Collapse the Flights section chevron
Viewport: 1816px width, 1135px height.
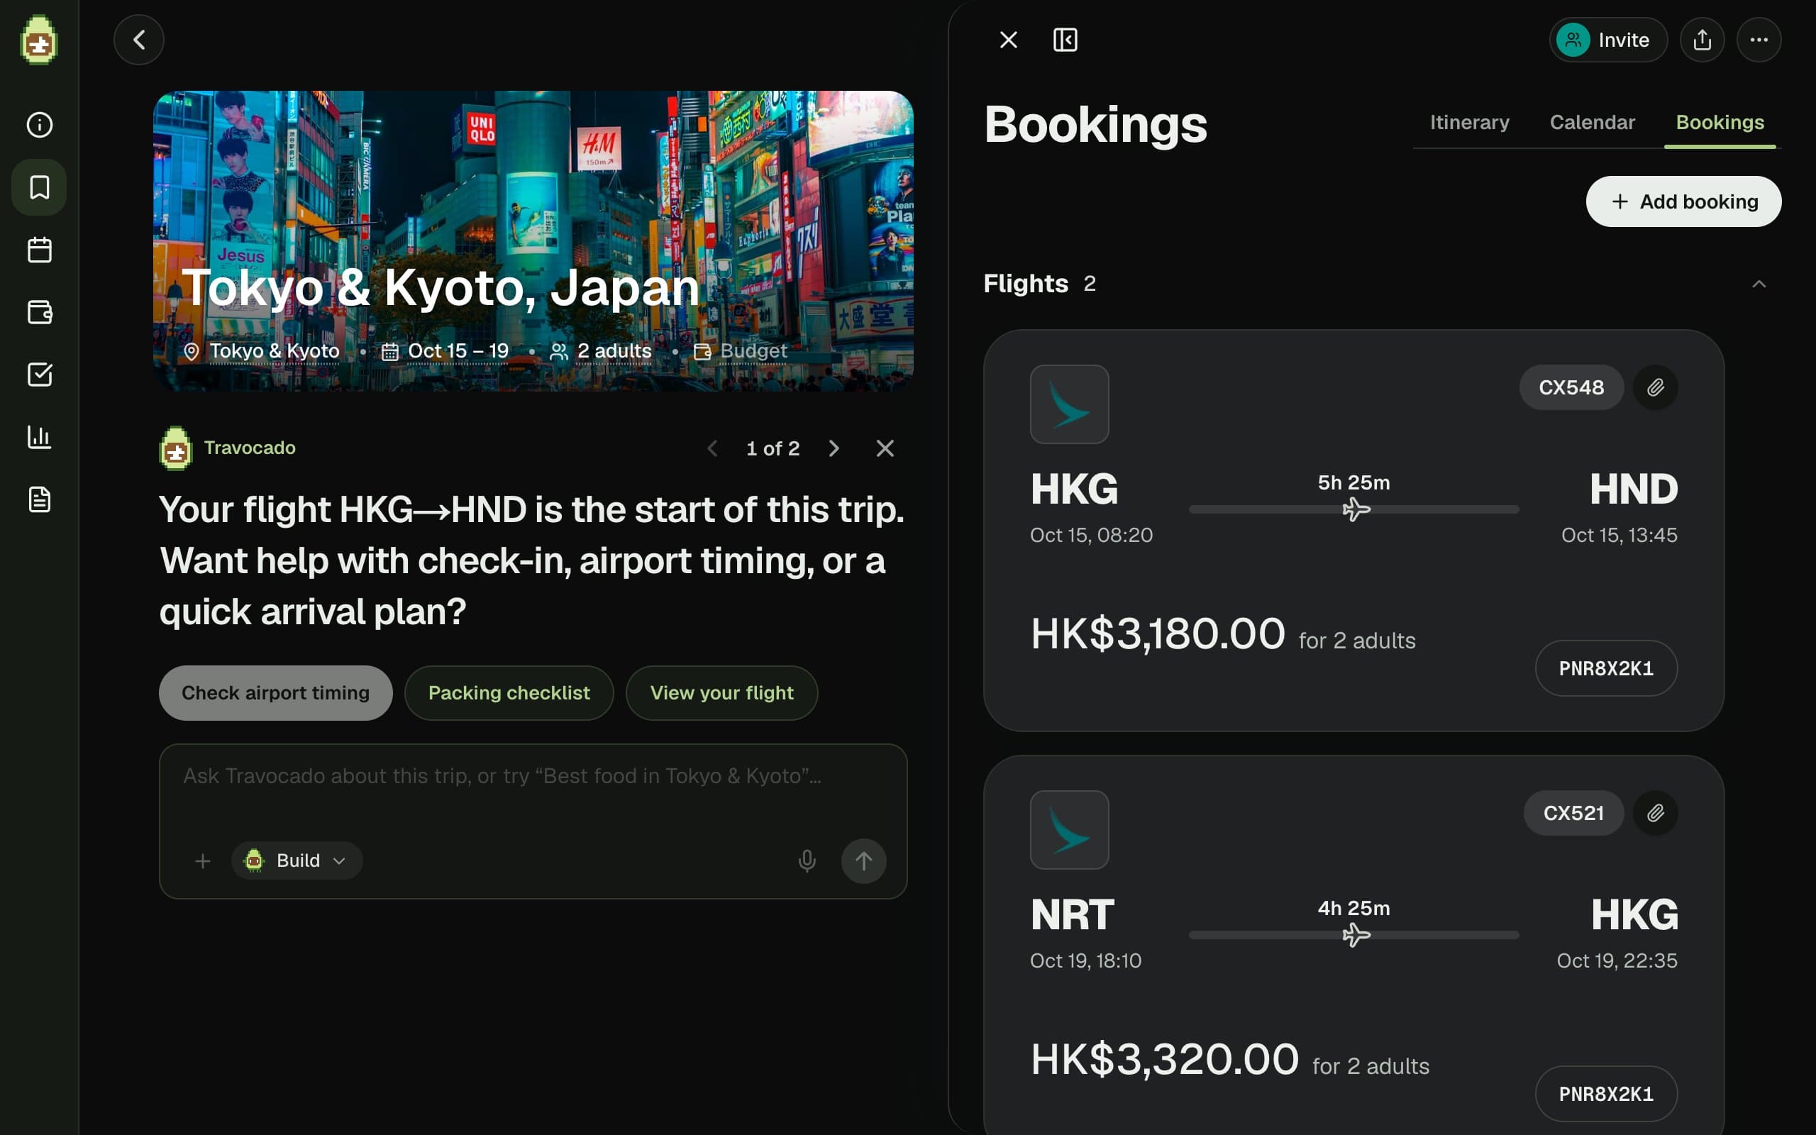(x=1759, y=284)
